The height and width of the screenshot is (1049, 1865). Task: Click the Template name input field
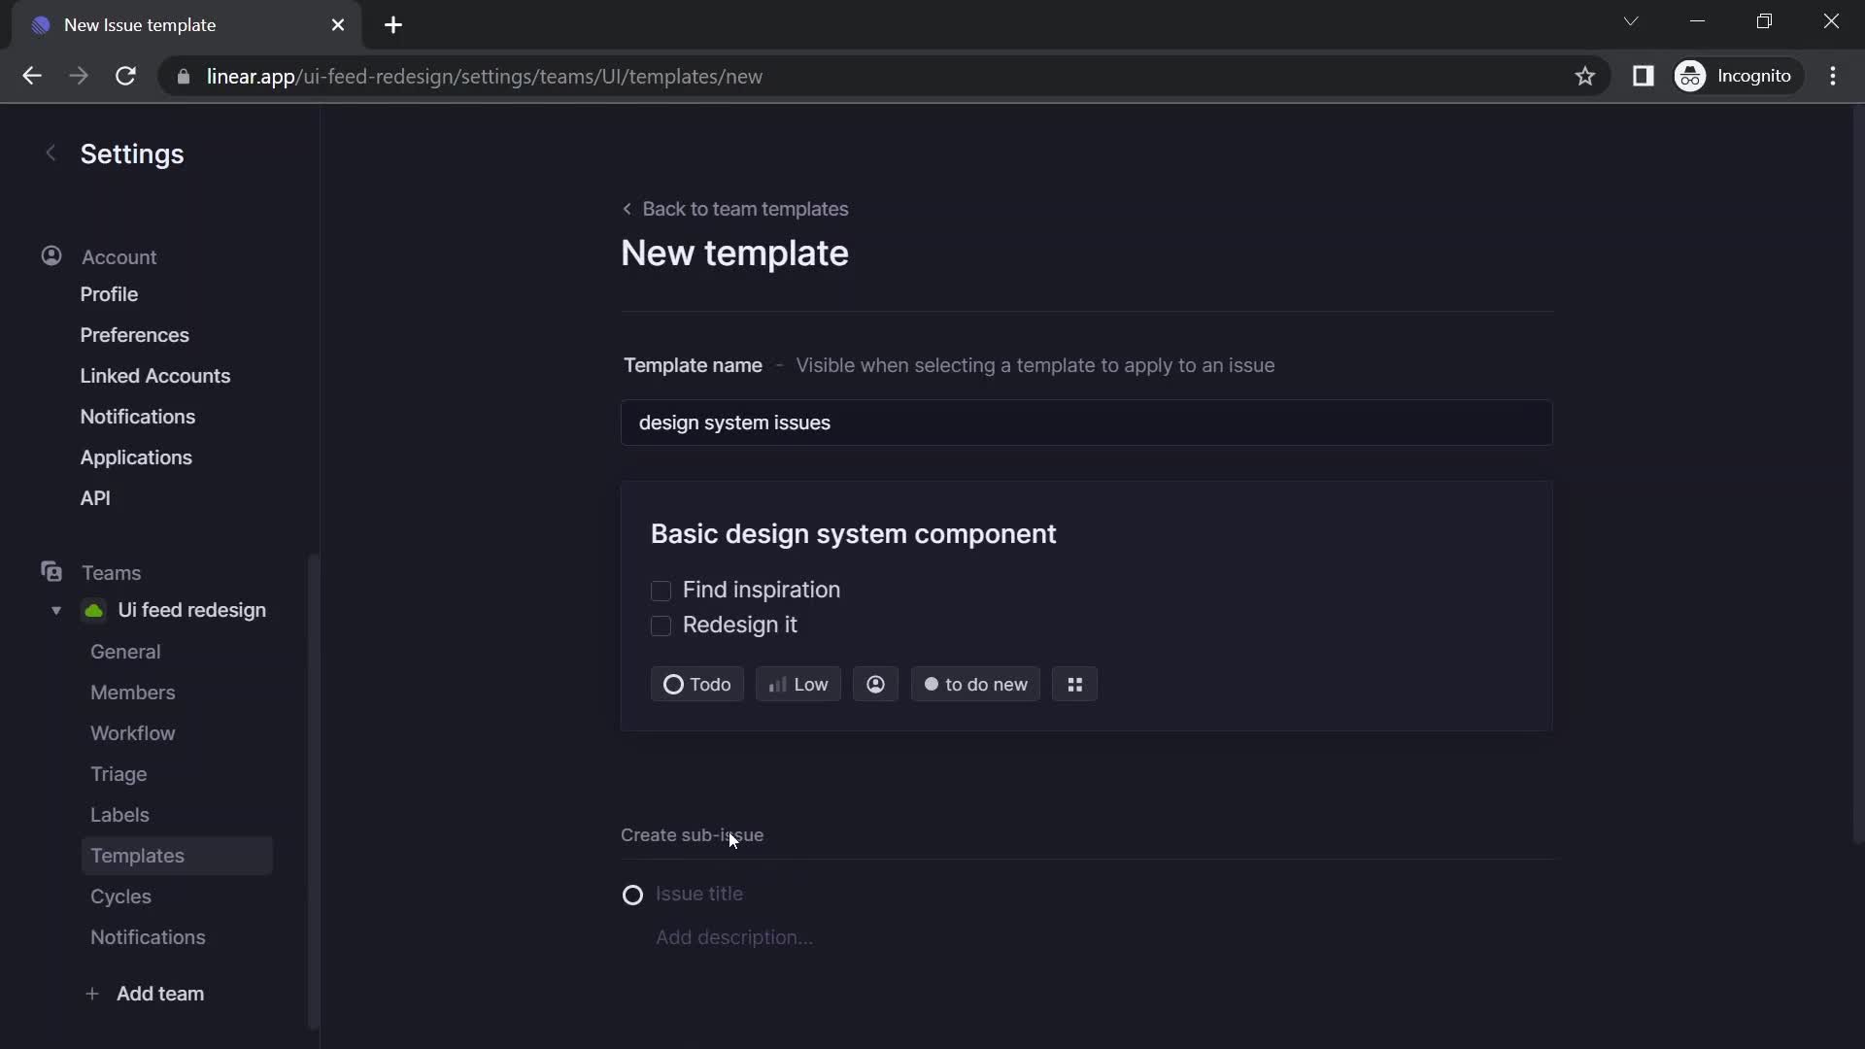pos(1084,423)
